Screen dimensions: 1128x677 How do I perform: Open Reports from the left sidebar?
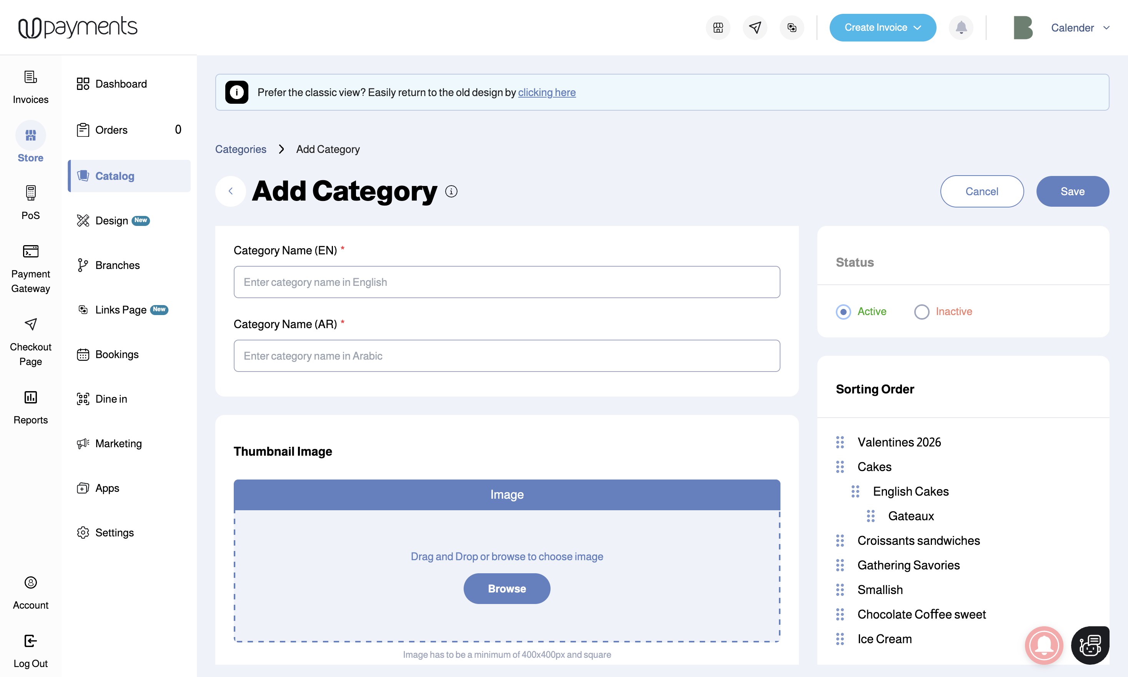pos(31,407)
